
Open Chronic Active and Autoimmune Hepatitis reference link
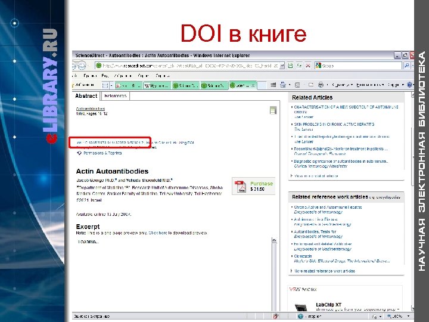tap(328, 208)
